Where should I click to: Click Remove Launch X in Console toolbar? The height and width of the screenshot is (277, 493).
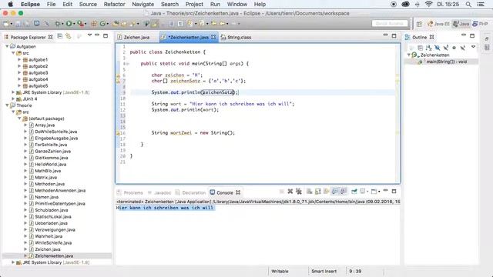(290, 192)
